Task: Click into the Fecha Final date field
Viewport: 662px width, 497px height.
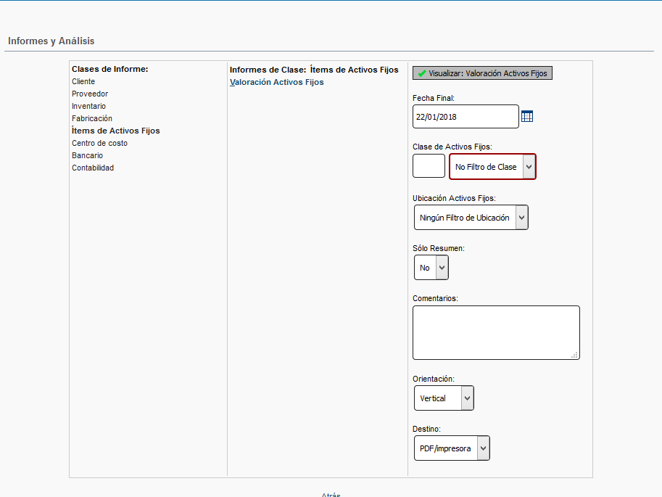Action: coord(465,117)
